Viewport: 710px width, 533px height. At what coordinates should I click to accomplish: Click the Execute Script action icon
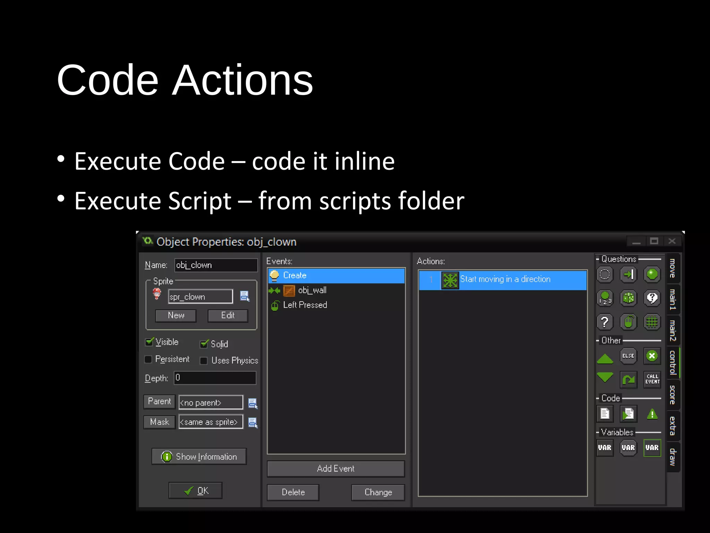click(628, 414)
